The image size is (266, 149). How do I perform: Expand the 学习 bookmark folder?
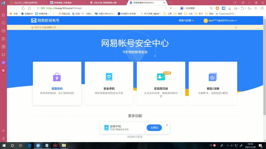(x=199, y=14)
